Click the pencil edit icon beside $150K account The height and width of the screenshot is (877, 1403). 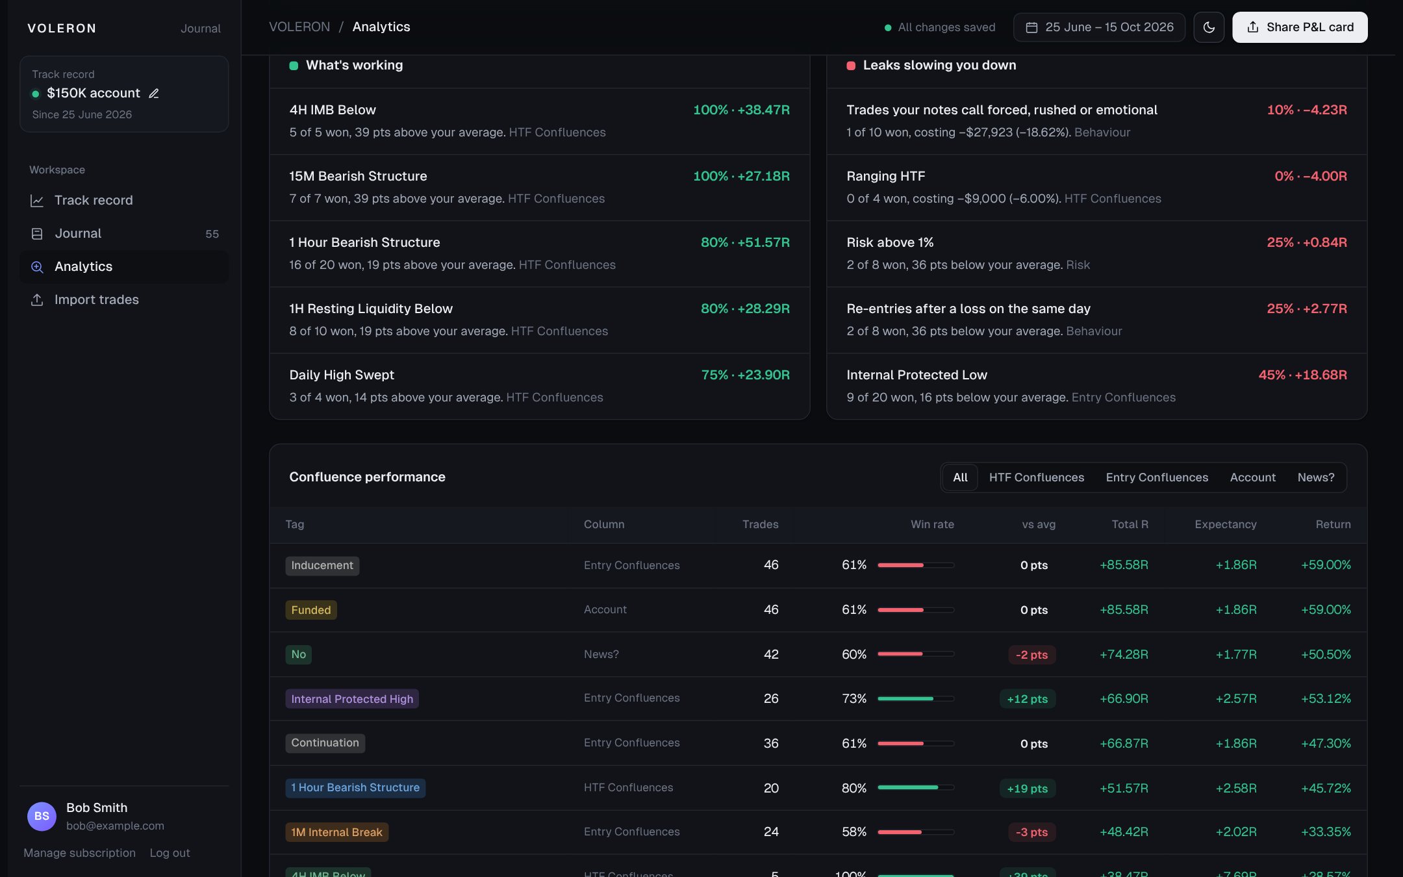154,94
